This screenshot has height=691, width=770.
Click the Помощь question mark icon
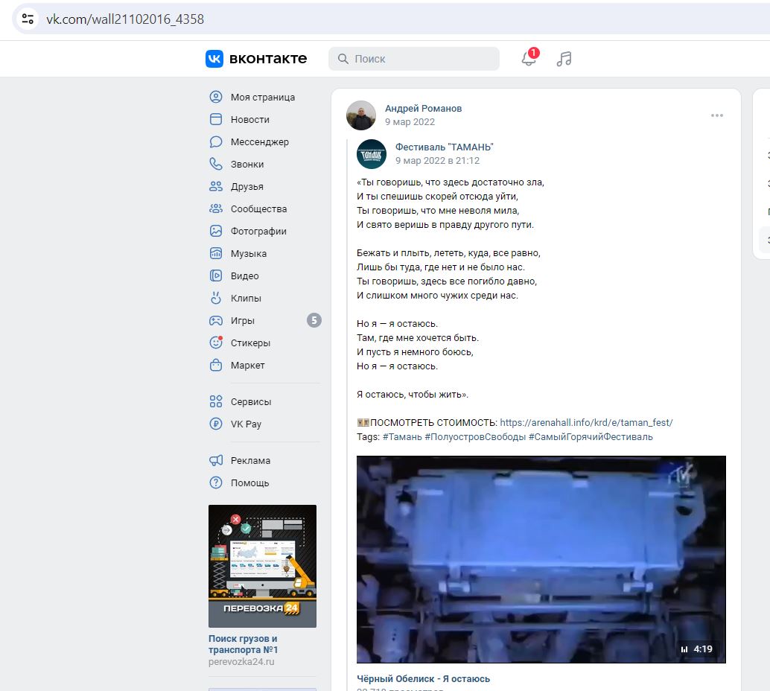(215, 483)
